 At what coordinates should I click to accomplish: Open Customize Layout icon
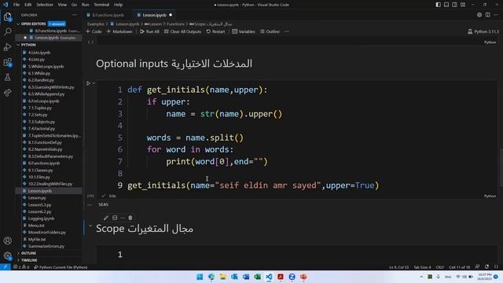pyautogui.click(x=463, y=5)
